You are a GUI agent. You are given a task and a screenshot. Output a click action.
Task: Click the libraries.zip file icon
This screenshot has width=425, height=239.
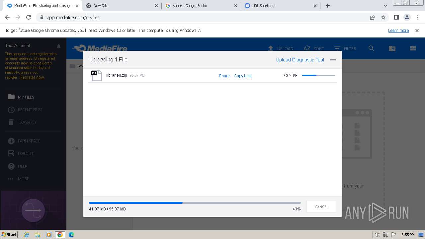pos(97,75)
